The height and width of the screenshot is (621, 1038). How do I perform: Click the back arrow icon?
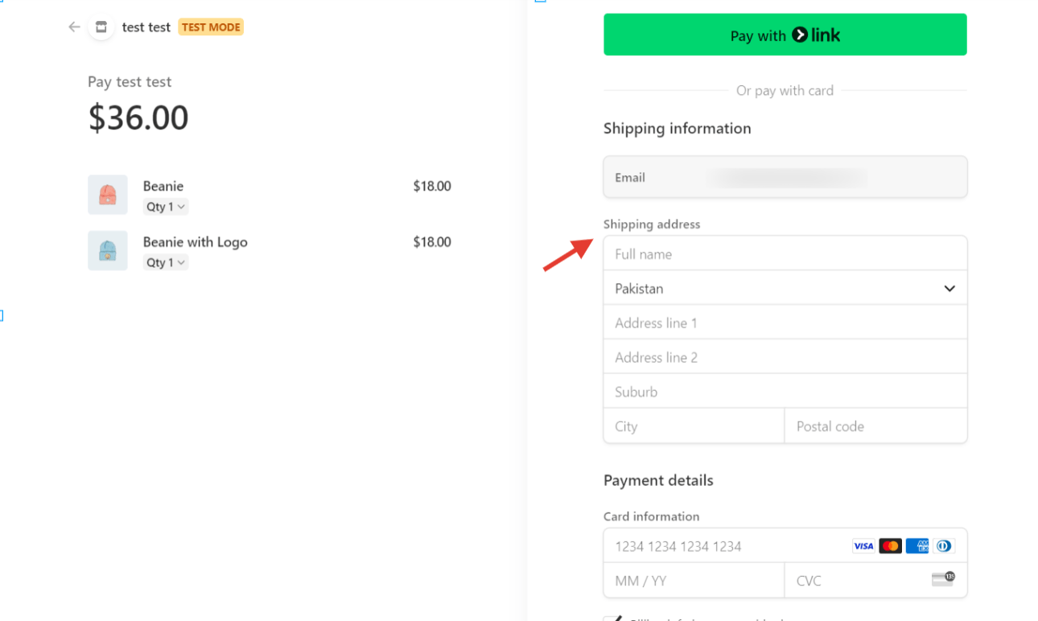point(74,27)
